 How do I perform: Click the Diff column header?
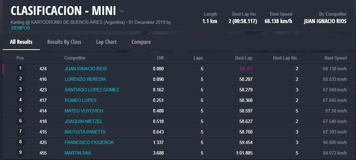[x=160, y=58]
